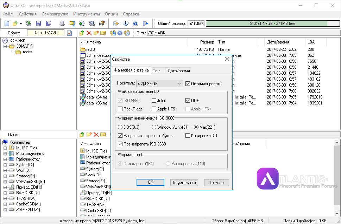Viewport: 341px width, 224px height.
Task: Enable the Apple HFS checkbox
Action: (154, 109)
